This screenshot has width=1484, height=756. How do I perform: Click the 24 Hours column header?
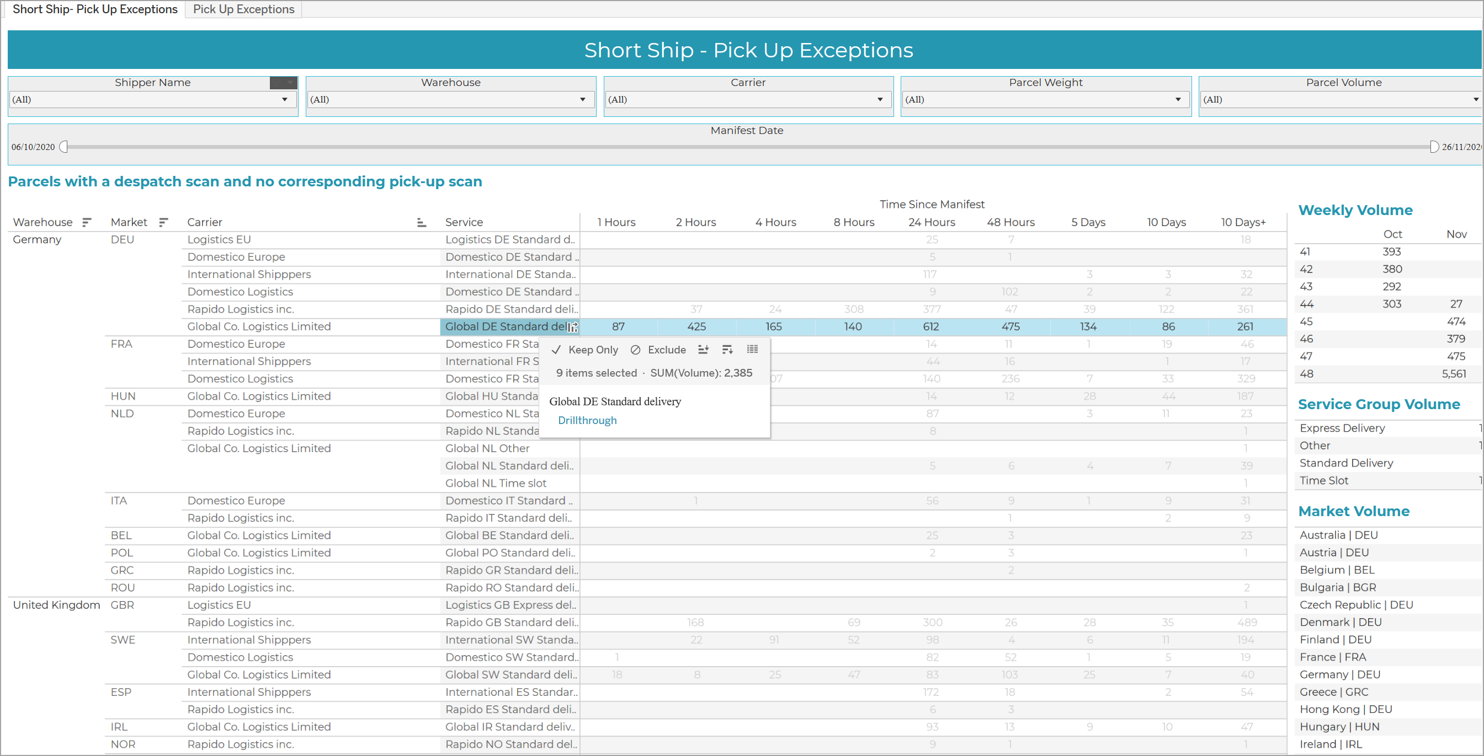pyautogui.click(x=931, y=222)
